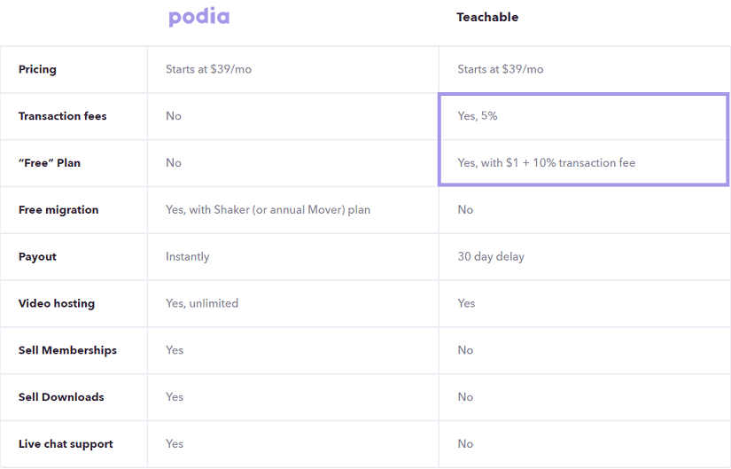This screenshot has height=469, width=731.
Task: Select the Live chat support row label
Action: coord(66,444)
